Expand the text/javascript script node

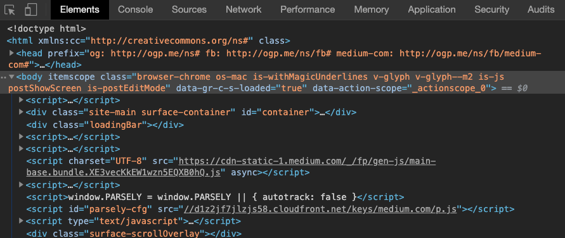pyautogui.click(x=22, y=220)
